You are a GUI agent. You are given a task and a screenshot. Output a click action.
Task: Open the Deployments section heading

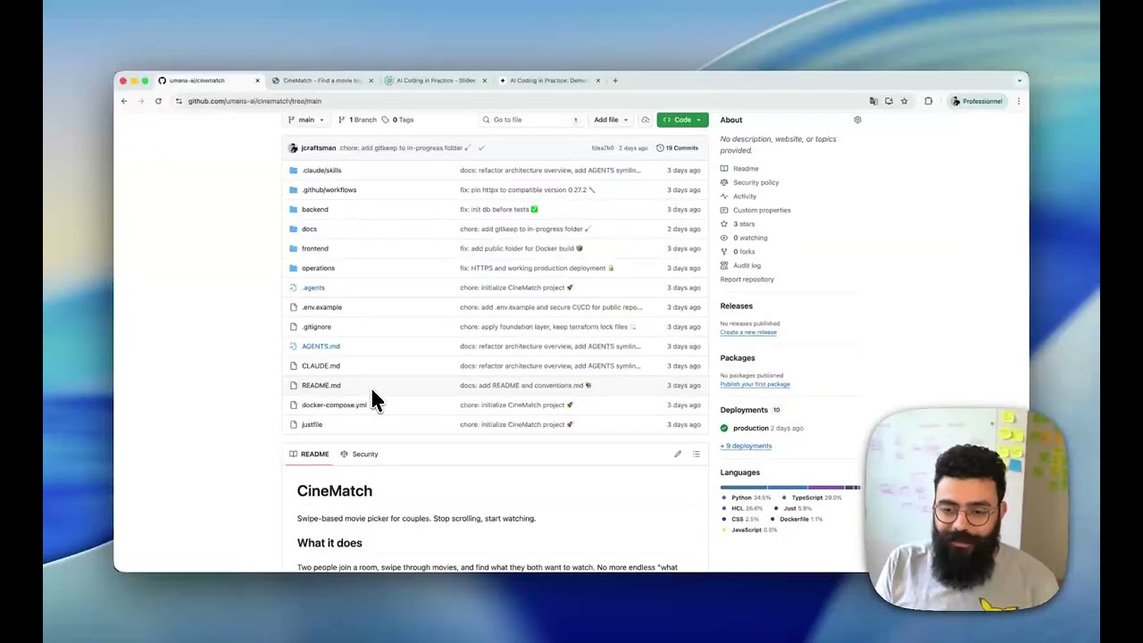click(744, 410)
